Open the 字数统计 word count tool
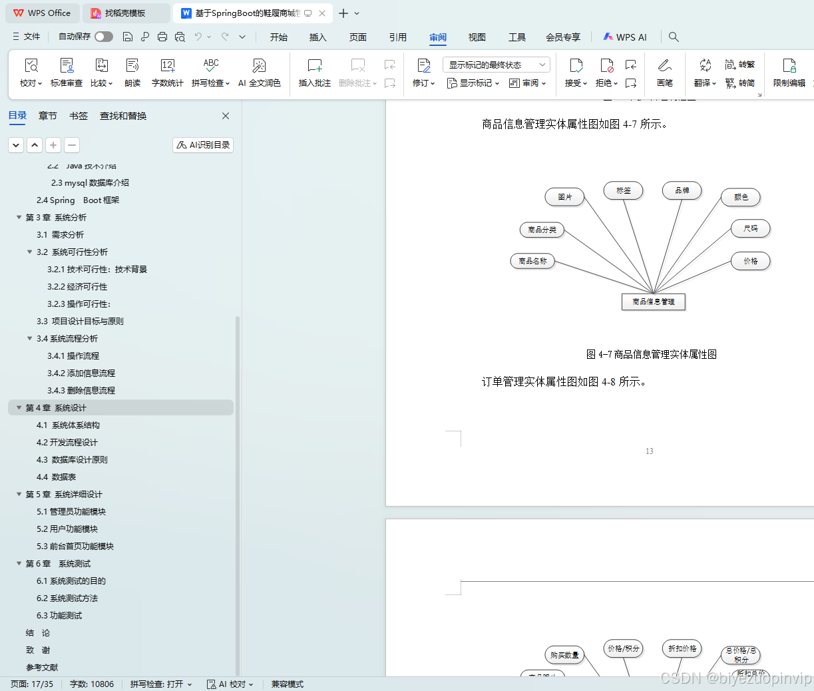The image size is (814, 691). click(x=167, y=72)
